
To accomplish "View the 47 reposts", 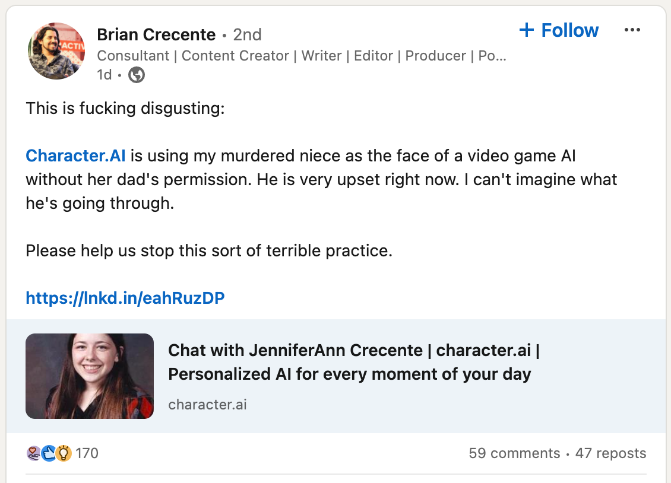I will (610, 454).
